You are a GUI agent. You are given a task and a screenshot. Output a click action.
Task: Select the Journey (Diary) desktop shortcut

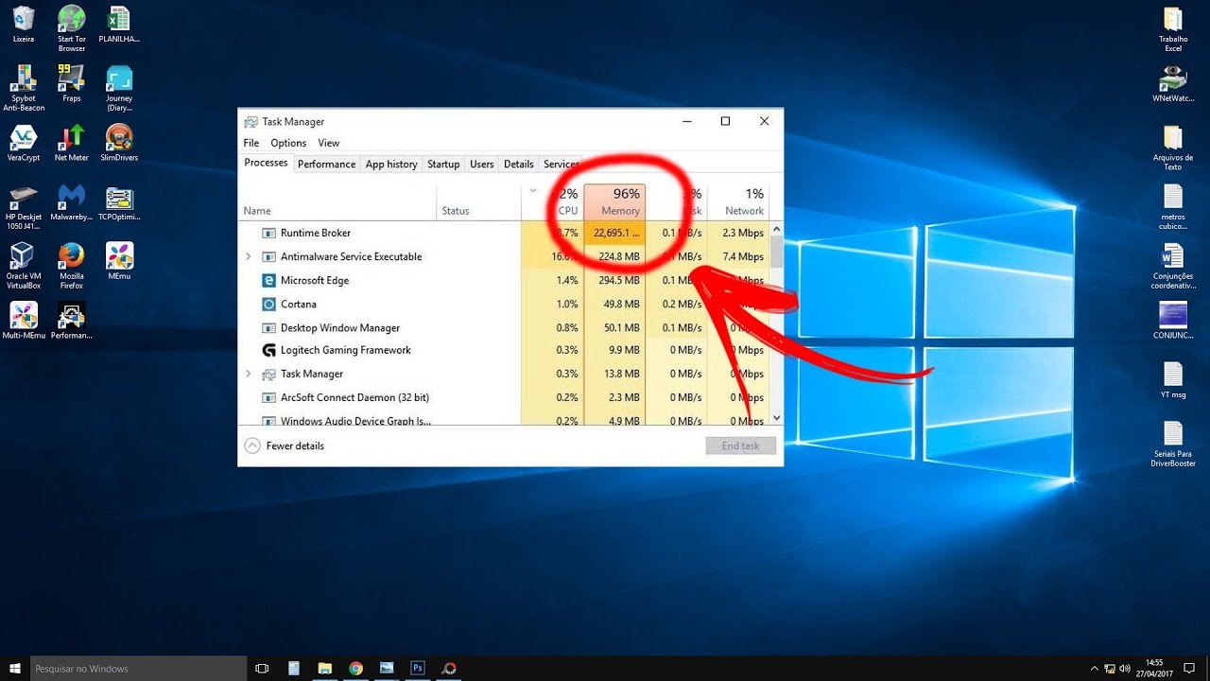click(119, 88)
